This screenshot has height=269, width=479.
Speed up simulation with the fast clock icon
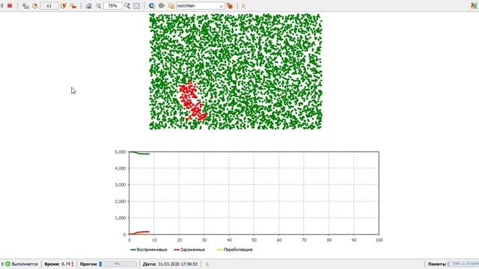pos(63,6)
